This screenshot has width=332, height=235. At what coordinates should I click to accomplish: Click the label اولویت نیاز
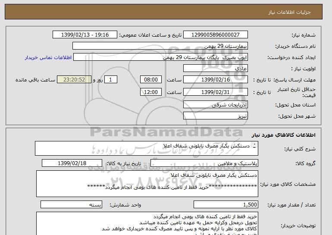click(303, 69)
